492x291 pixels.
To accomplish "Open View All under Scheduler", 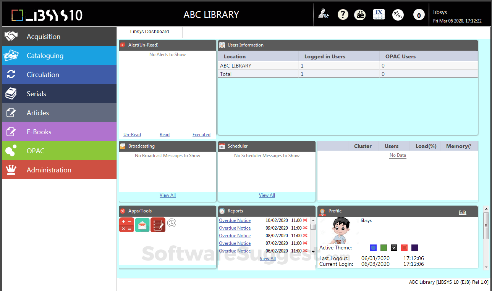I will click(x=267, y=195).
